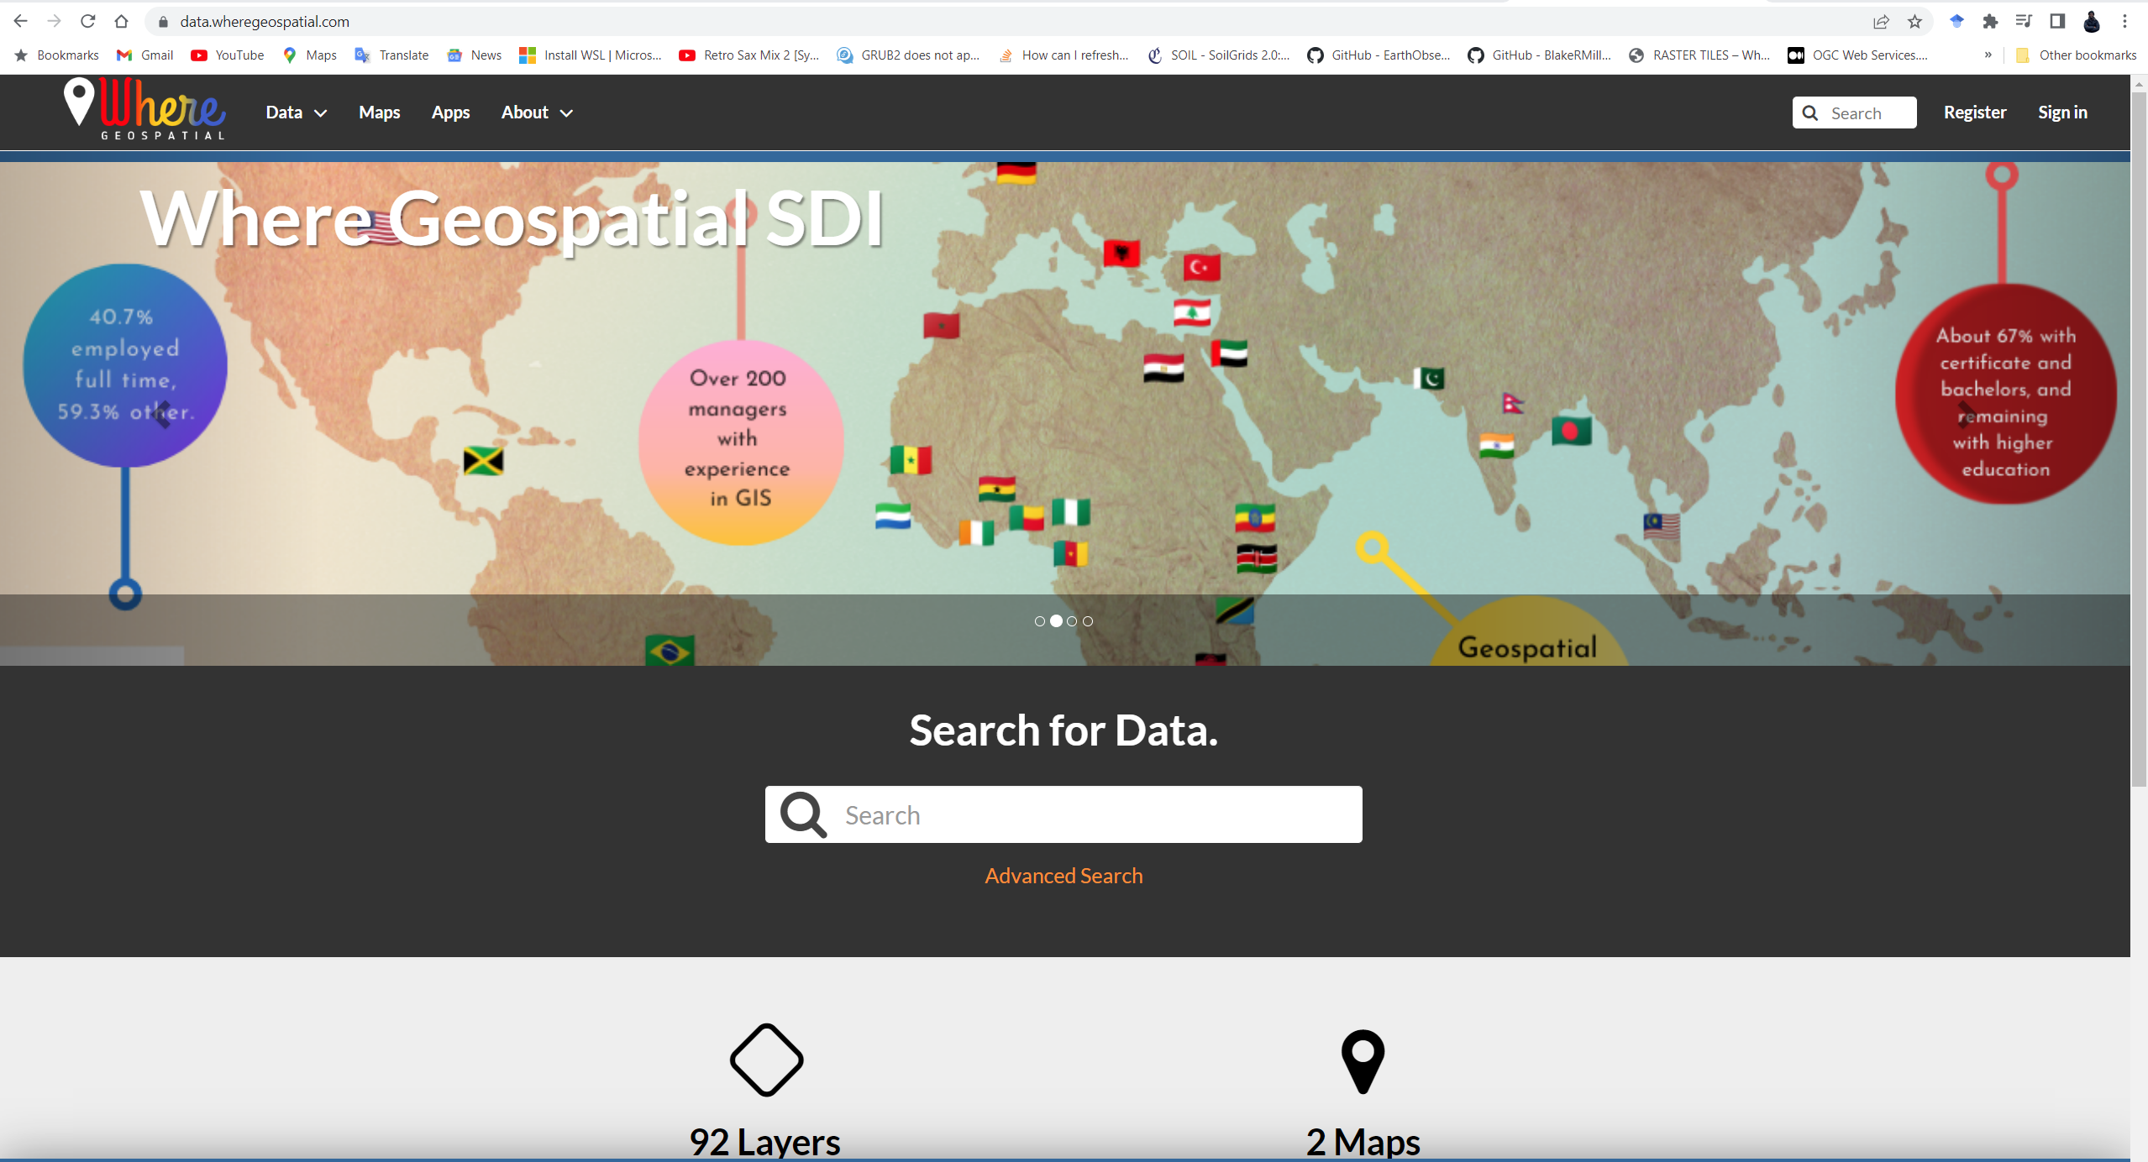Click the Advanced Search link

tap(1063, 876)
